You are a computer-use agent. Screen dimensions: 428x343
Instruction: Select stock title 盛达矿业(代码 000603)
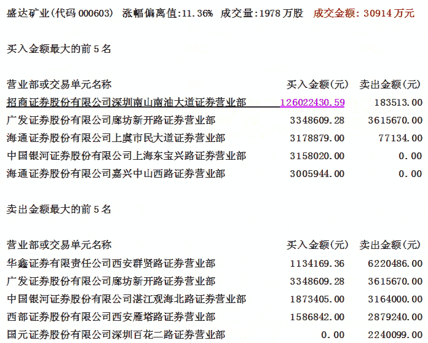click(x=60, y=13)
